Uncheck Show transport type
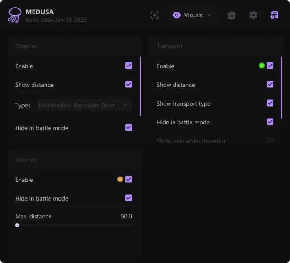 (270, 103)
